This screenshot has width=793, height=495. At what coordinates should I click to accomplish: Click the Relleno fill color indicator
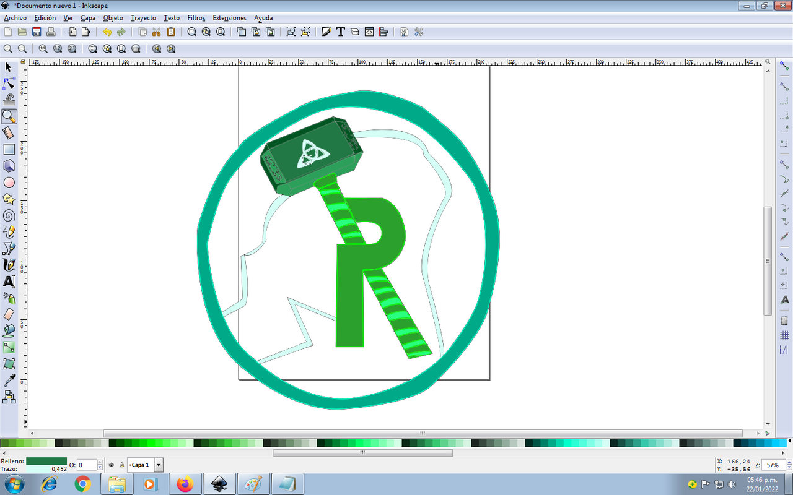(x=46, y=461)
